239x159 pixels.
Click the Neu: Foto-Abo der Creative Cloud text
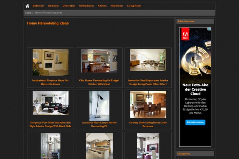tap(196, 89)
